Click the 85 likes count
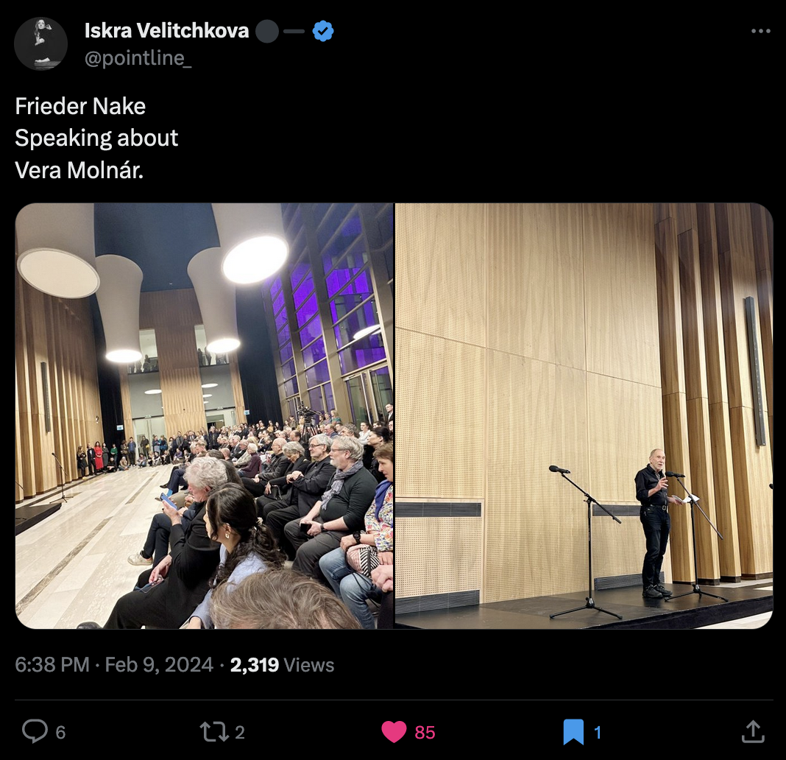 coord(425,733)
